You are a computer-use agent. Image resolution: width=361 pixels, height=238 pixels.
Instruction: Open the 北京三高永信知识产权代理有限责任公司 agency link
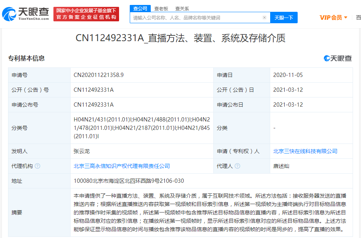click(x=122, y=166)
